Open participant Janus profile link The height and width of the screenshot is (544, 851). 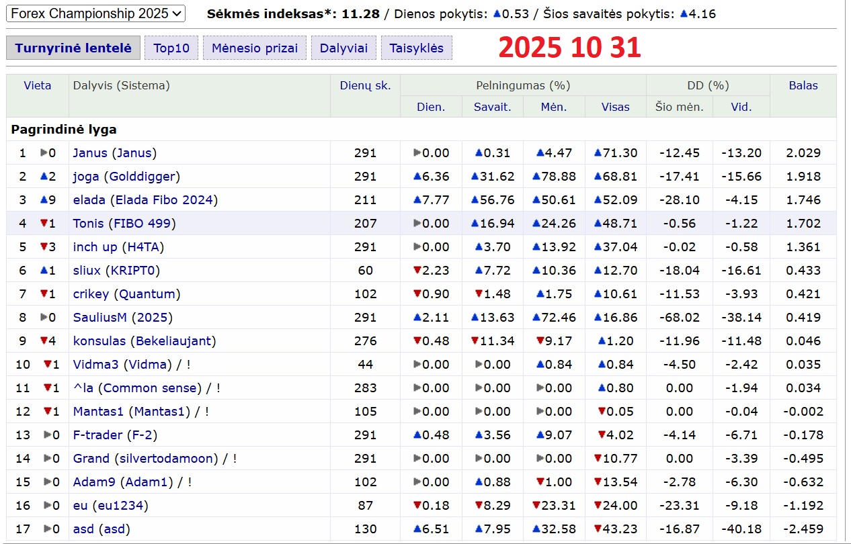(90, 153)
